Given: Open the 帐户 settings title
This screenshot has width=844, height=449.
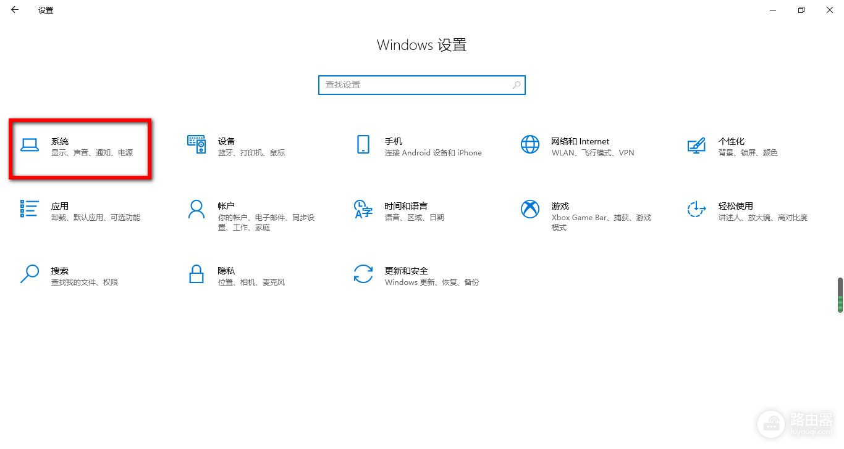Looking at the screenshot, I should (227, 206).
